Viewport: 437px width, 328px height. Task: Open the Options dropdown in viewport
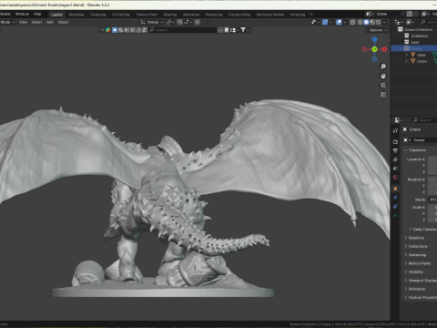pos(378,30)
